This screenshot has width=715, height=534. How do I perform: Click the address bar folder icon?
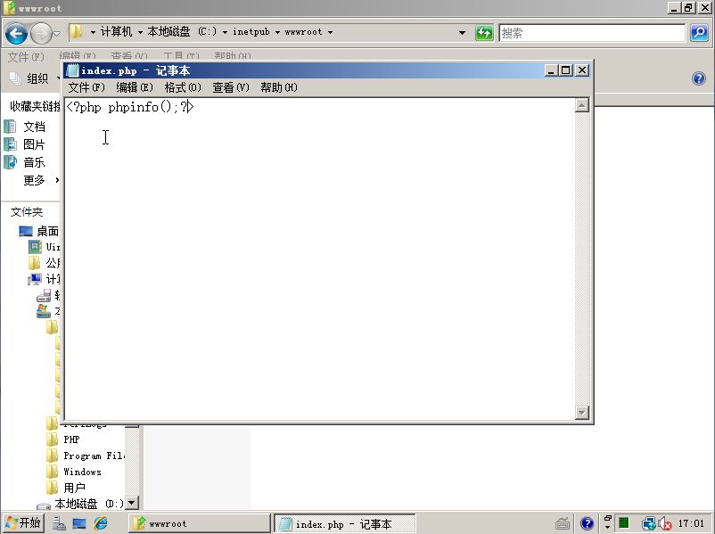[x=76, y=32]
